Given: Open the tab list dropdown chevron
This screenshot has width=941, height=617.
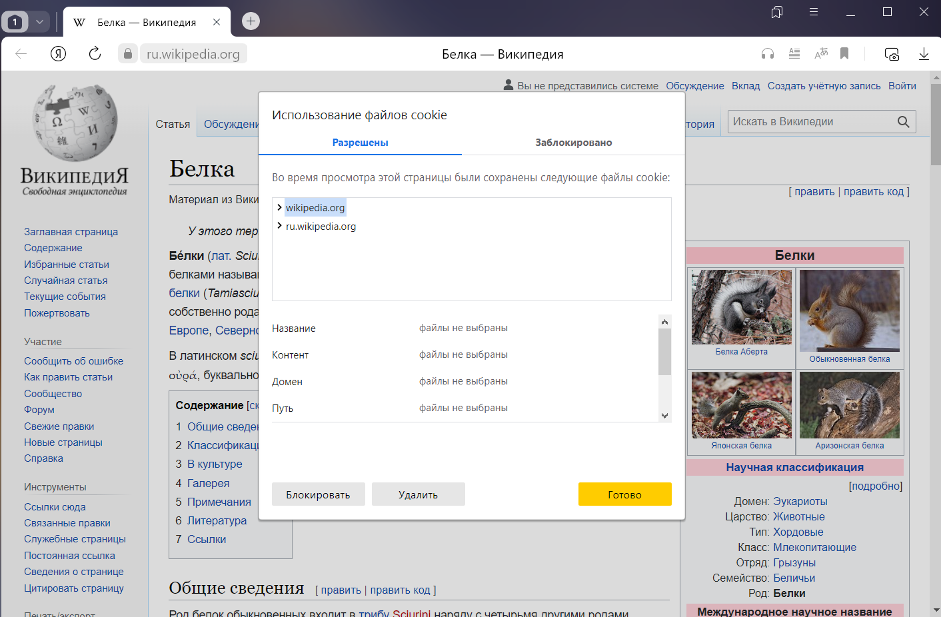Looking at the screenshot, I should tap(39, 22).
